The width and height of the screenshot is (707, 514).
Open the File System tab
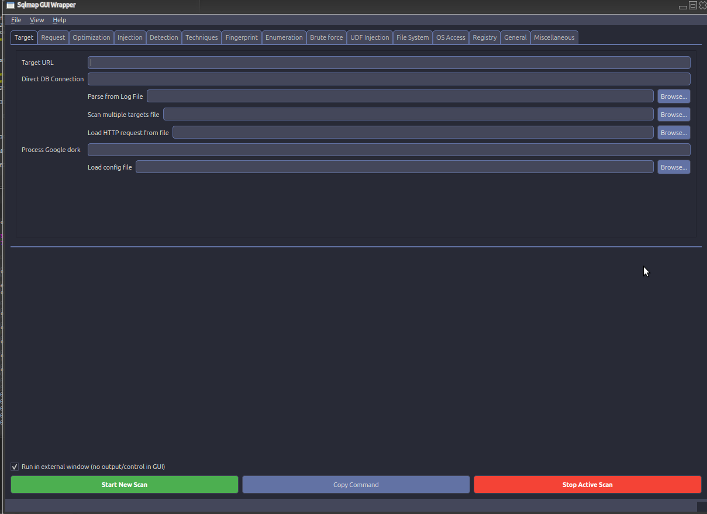412,37
